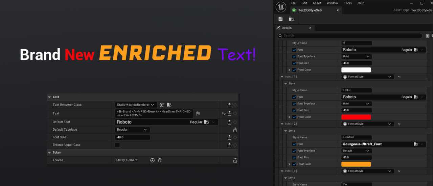Close the Details tab
The image size is (433, 186).
311,28
